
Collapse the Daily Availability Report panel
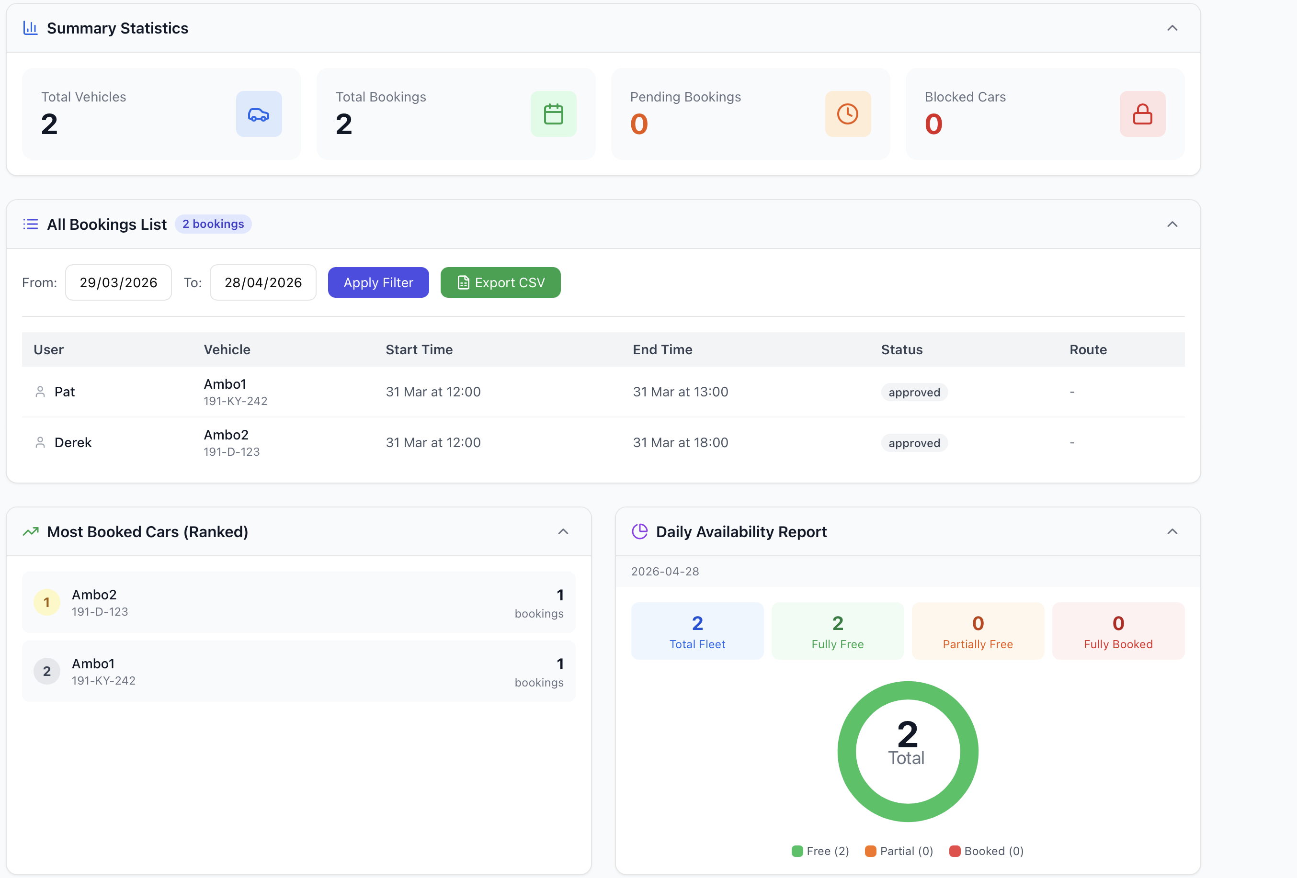[1172, 531]
